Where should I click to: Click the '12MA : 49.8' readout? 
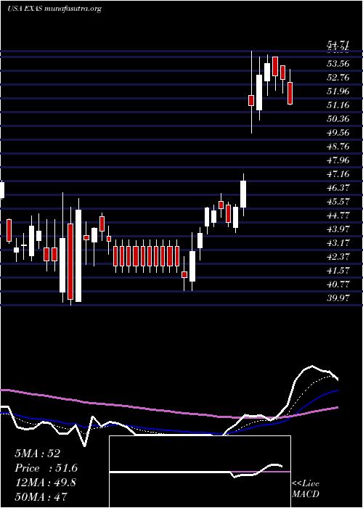(45, 483)
